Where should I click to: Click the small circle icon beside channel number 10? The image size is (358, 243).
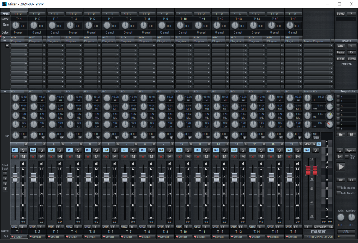(191, 144)
